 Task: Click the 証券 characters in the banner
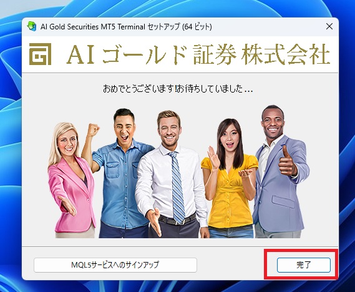(x=215, y=54)
